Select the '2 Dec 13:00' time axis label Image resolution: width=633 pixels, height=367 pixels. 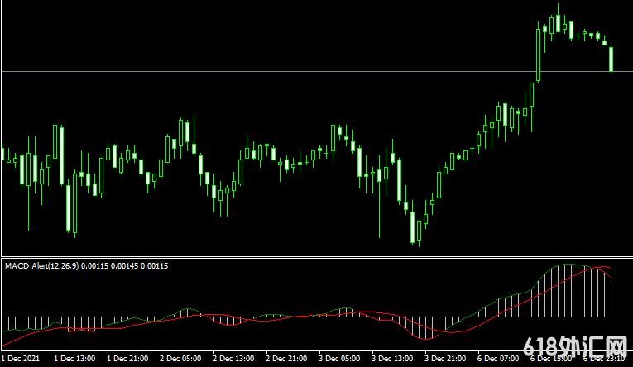tap(233, 358)
